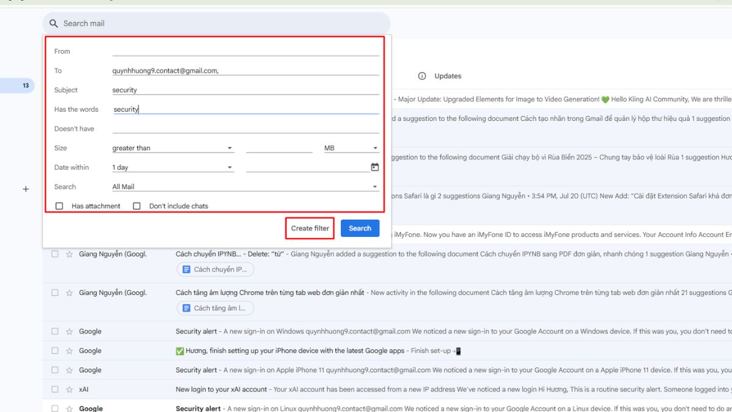Click the Subject field containing security
Screen dimensions: 732x412
point(245,90)
